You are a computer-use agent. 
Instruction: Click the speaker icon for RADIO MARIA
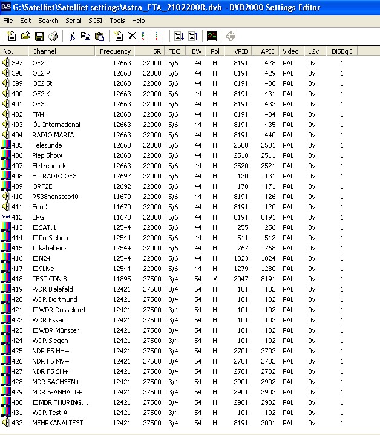5,134
